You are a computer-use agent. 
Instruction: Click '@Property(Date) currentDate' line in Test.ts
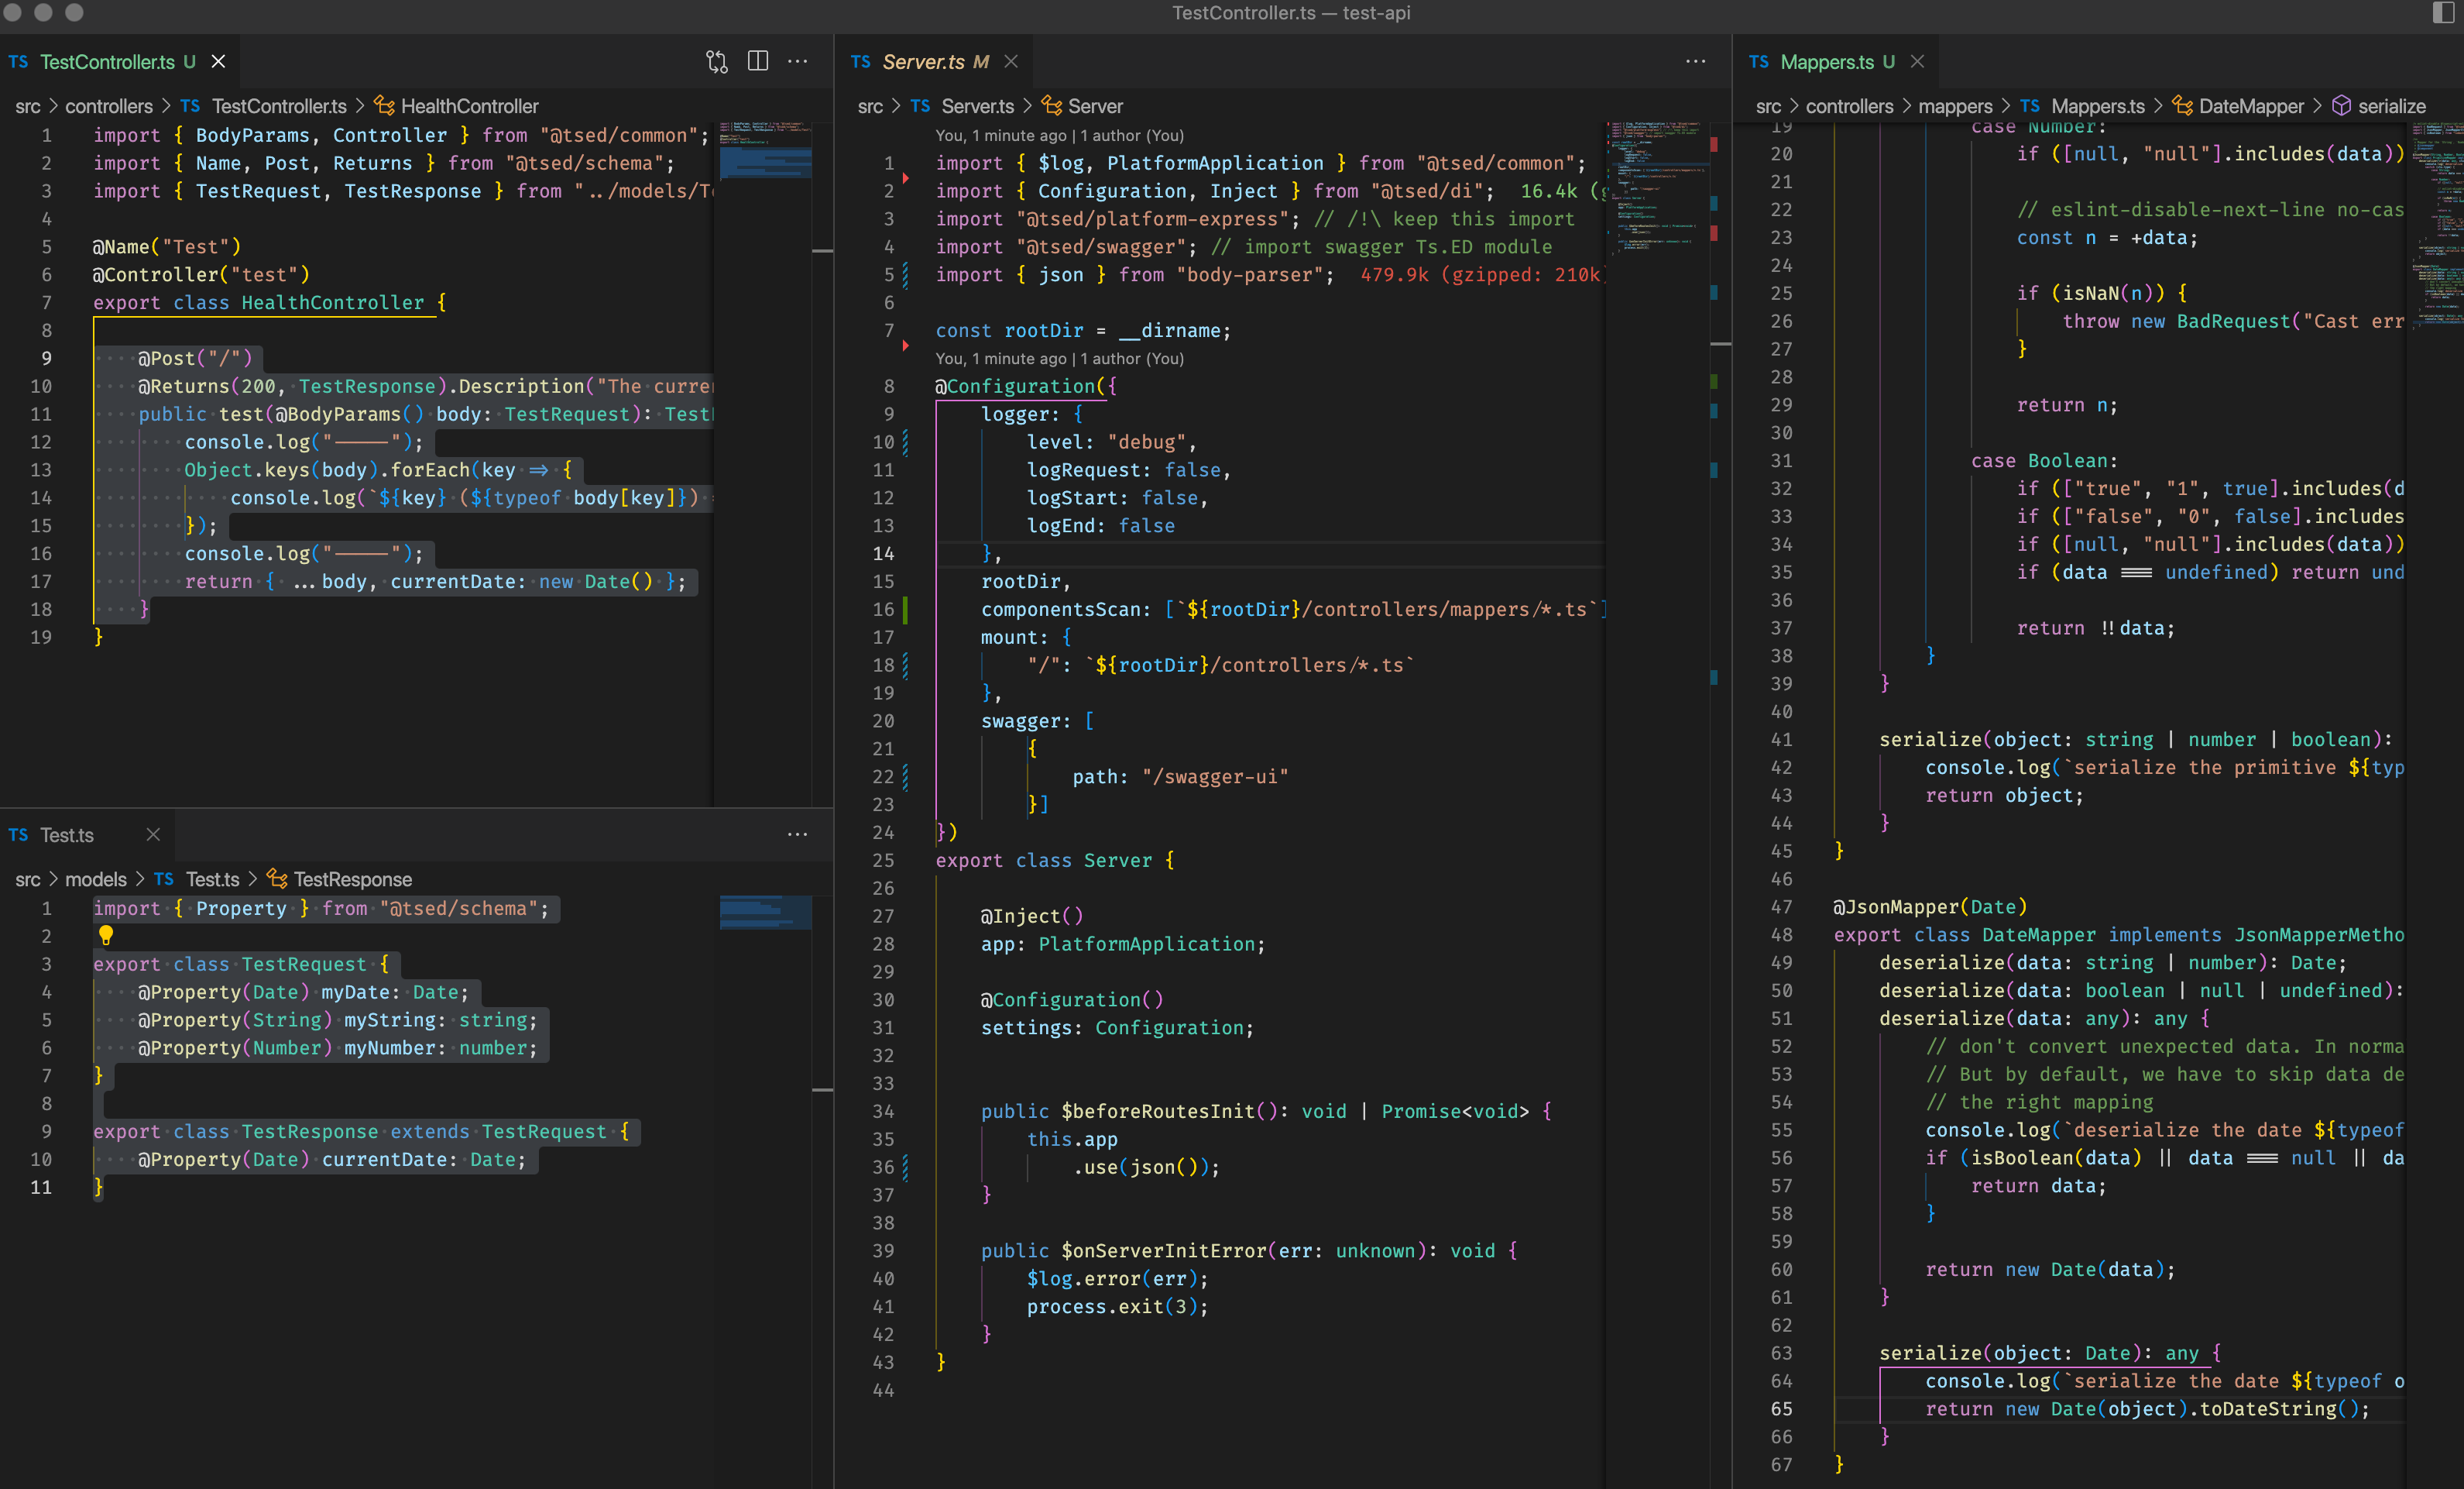point(331,1159)
